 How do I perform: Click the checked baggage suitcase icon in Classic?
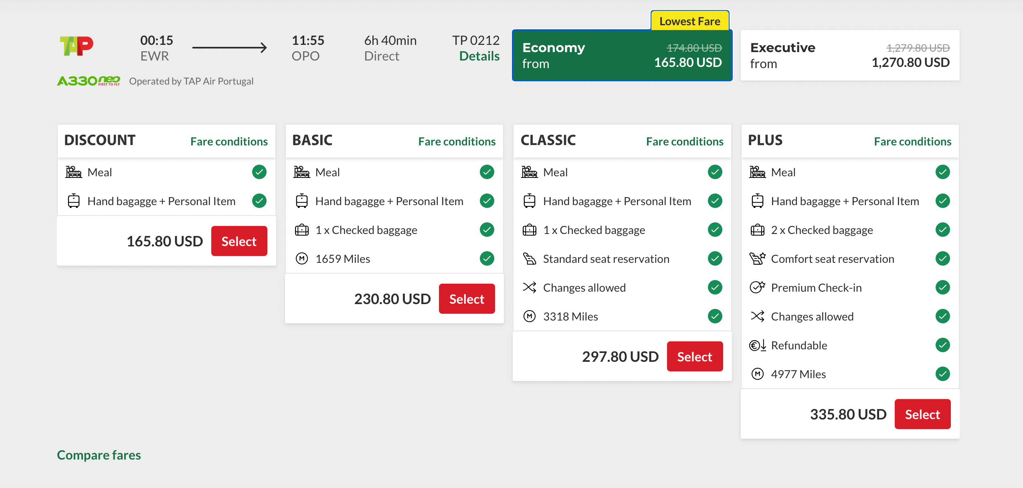pos(529,230)
